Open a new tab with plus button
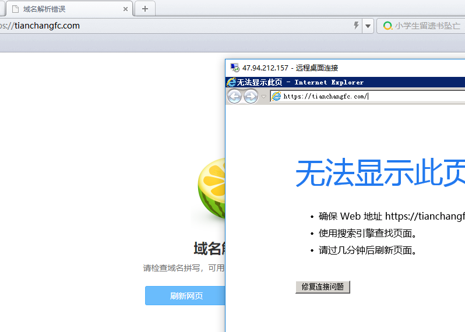The height and width of the screenshot is (332, 465). (x=145, y=9)
